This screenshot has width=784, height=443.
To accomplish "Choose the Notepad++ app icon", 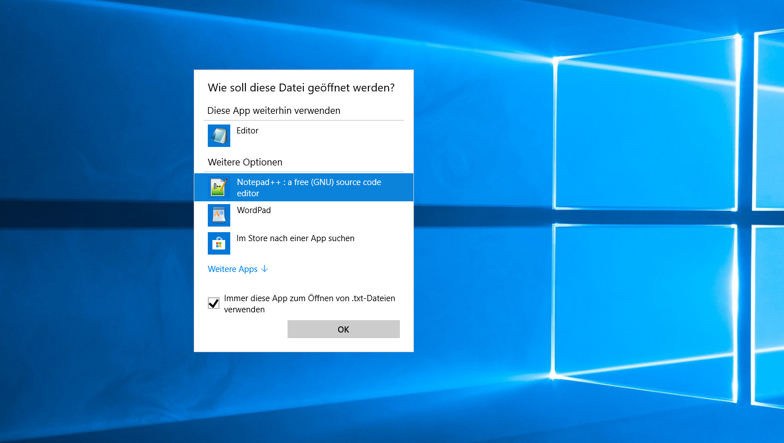I will click(219, 187).
